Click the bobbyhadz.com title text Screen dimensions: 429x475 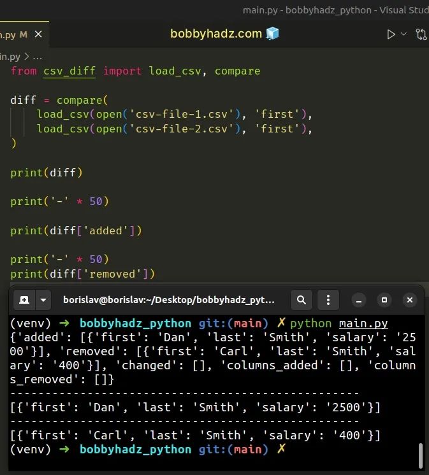[x=216, y=34]
